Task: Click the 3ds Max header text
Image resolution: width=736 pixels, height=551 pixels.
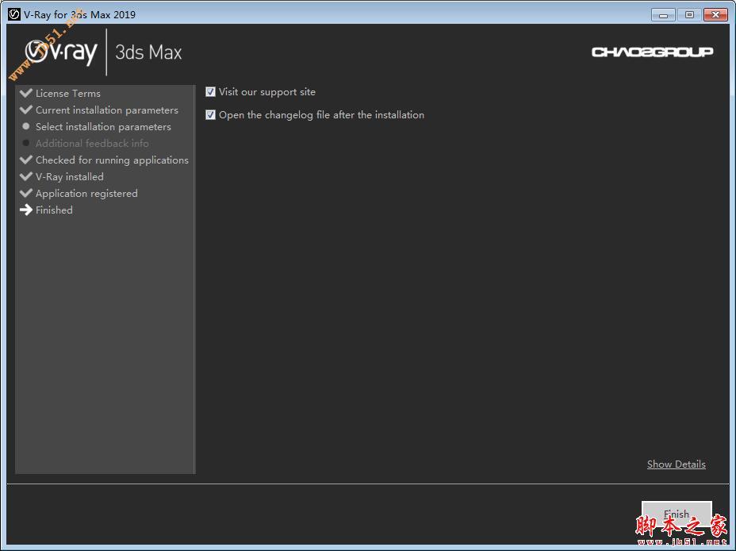Action: click(x=148, y=52)
